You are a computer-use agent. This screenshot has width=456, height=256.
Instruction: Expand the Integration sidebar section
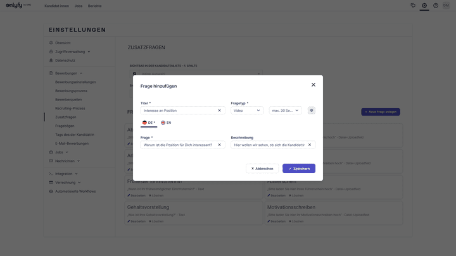(x=65, y=173)
